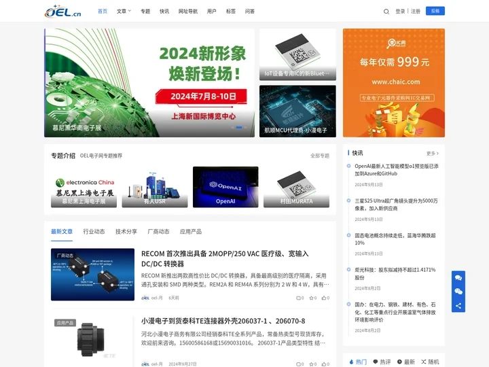Click 全部专题 link
The image size is (489, 367).
[320, 156]
